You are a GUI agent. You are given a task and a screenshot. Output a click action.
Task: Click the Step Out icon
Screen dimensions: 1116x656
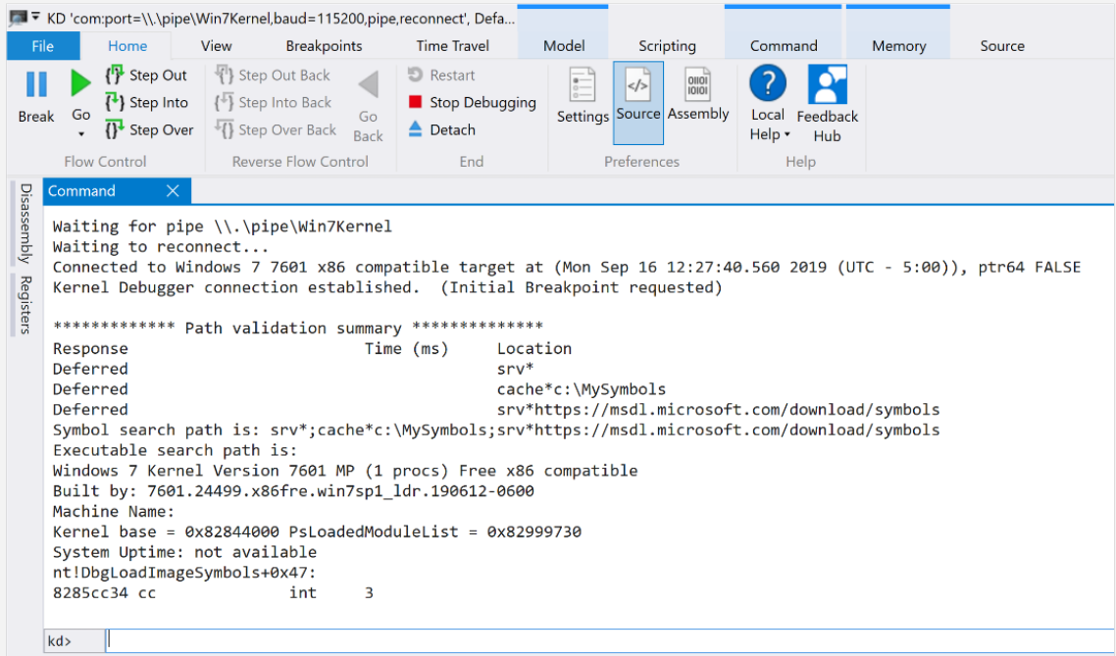point(115,76)
